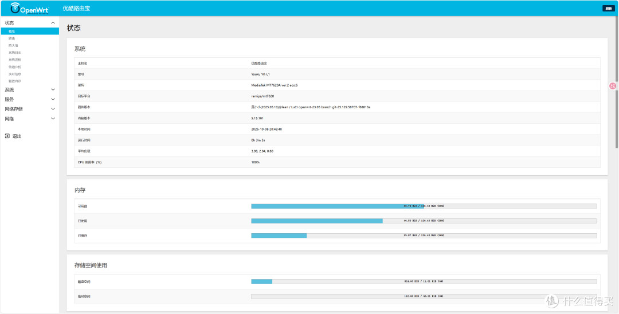
Task: Expand the 服务 sidebar menu chevron
Action: pyautogui.click(x=53, y=99)
